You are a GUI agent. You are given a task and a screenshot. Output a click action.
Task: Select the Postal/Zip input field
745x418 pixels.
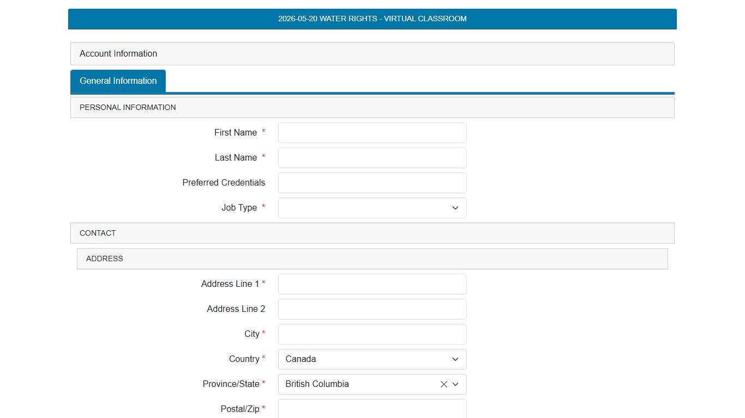(x=372, y=409)
